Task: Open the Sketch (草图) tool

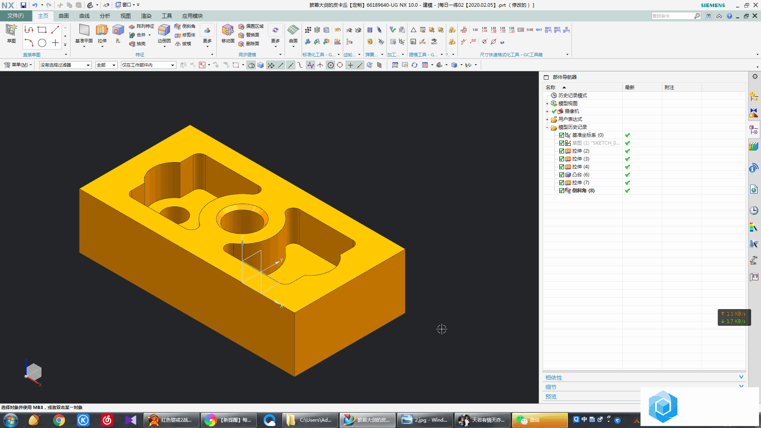Action: (x=11, y=33)
